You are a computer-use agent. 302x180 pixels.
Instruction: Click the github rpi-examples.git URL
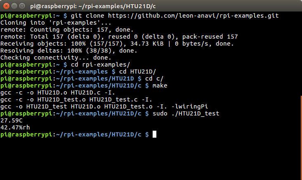(x=193, y=16)
